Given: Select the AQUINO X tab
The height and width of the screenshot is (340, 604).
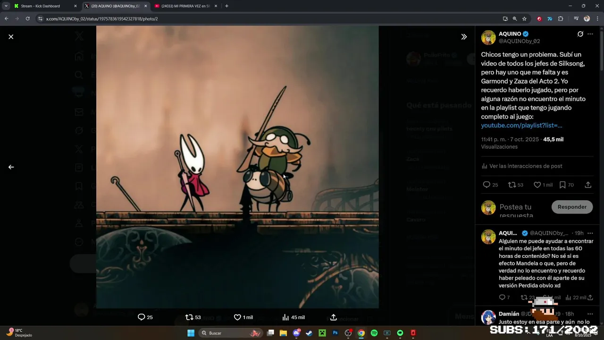Looking at the screenshot, I should 115,6.
